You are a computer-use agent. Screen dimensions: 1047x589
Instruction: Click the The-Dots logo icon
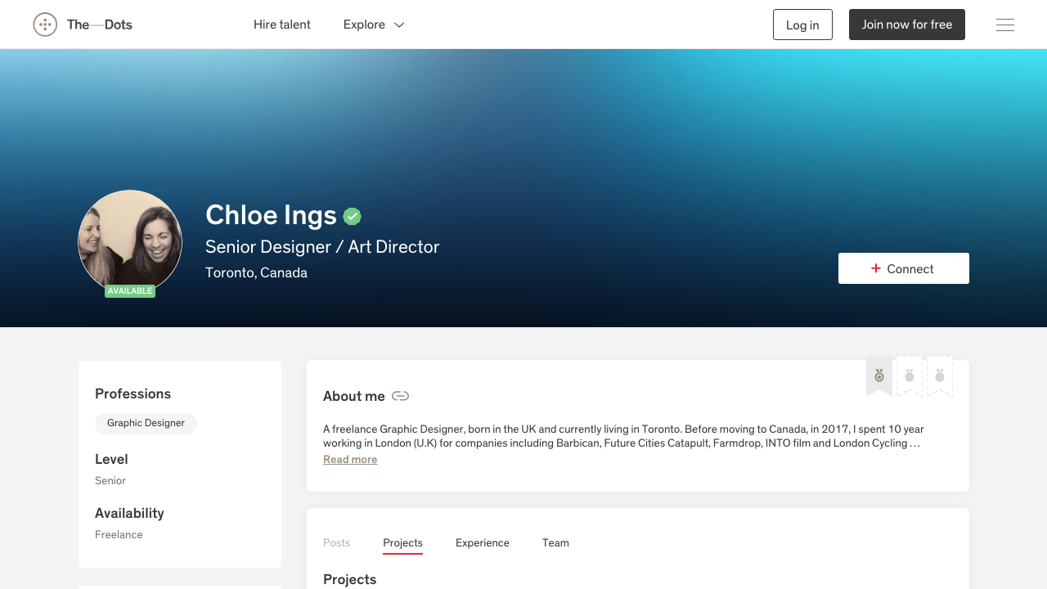click(45, 25)
